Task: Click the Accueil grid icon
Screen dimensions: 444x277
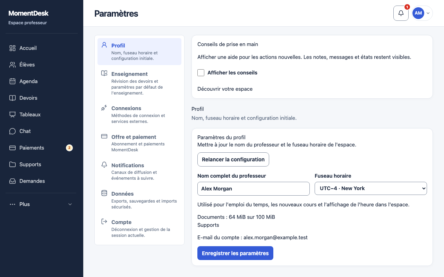Action: coord(12,48)
